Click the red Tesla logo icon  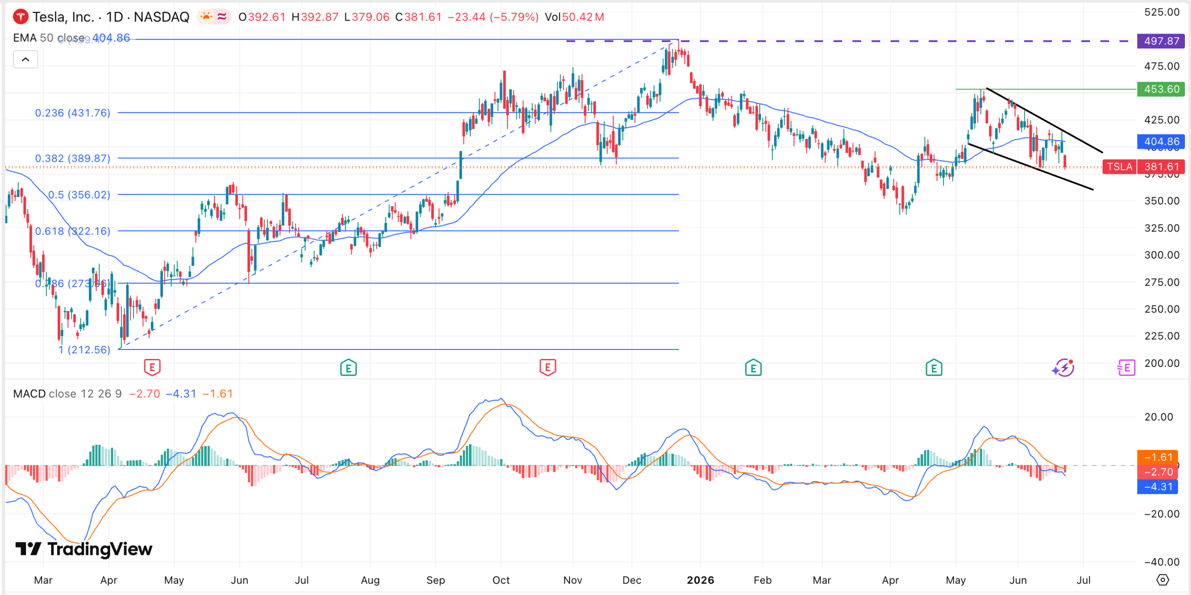coord(20,17)
